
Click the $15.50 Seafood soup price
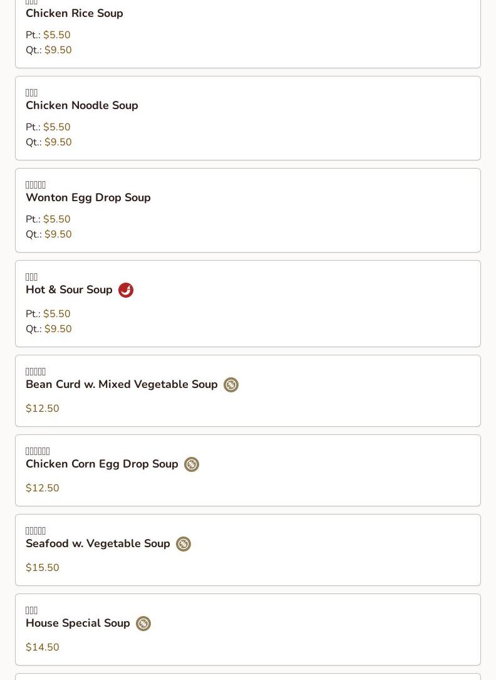tap(43, 568)
